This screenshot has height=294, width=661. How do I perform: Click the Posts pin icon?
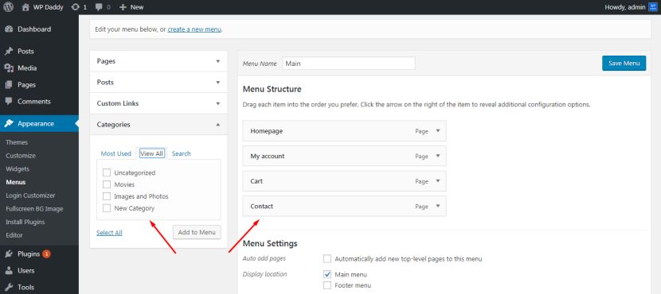(9, 52)
